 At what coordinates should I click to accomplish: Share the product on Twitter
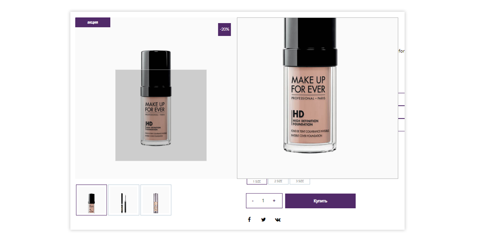point(264,220)
